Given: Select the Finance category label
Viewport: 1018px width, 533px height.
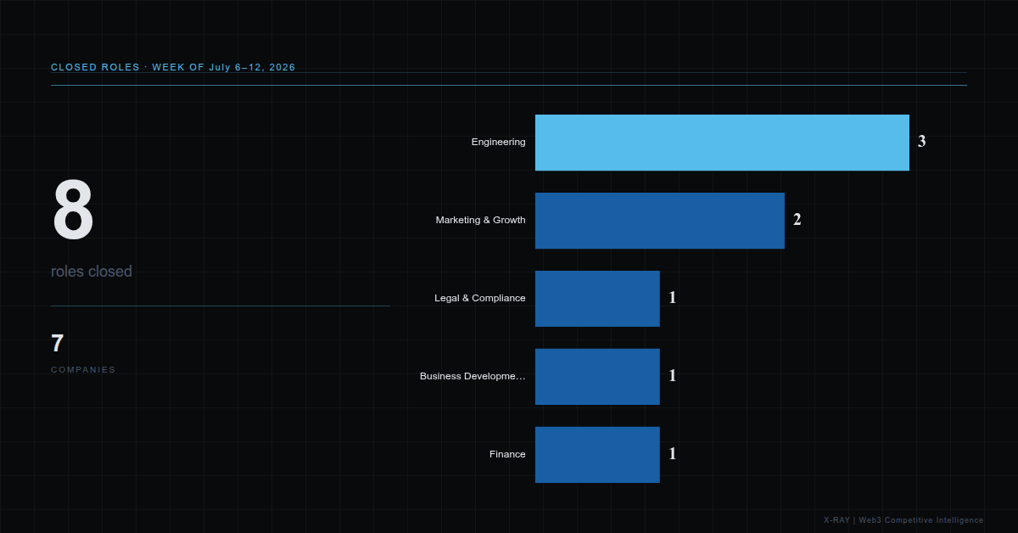Looking at the screenshot, I should click(x=507, y=454).
